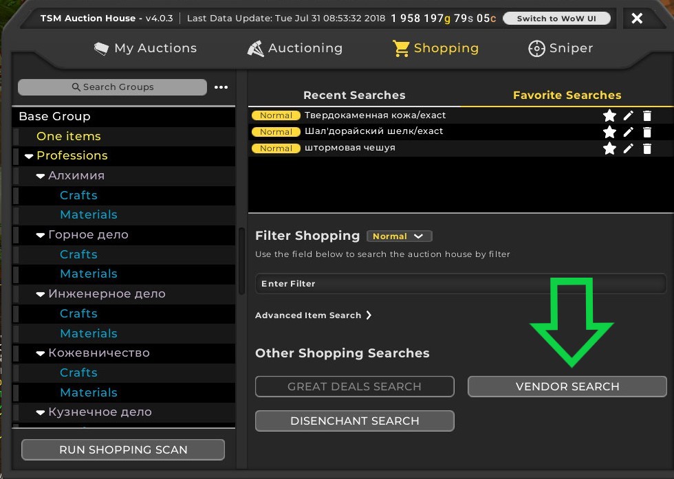The height and width of the screenshot is (479, 674).
Task: Edit the Твердокаменная кожа/exact search name
Action: (629, 115)
